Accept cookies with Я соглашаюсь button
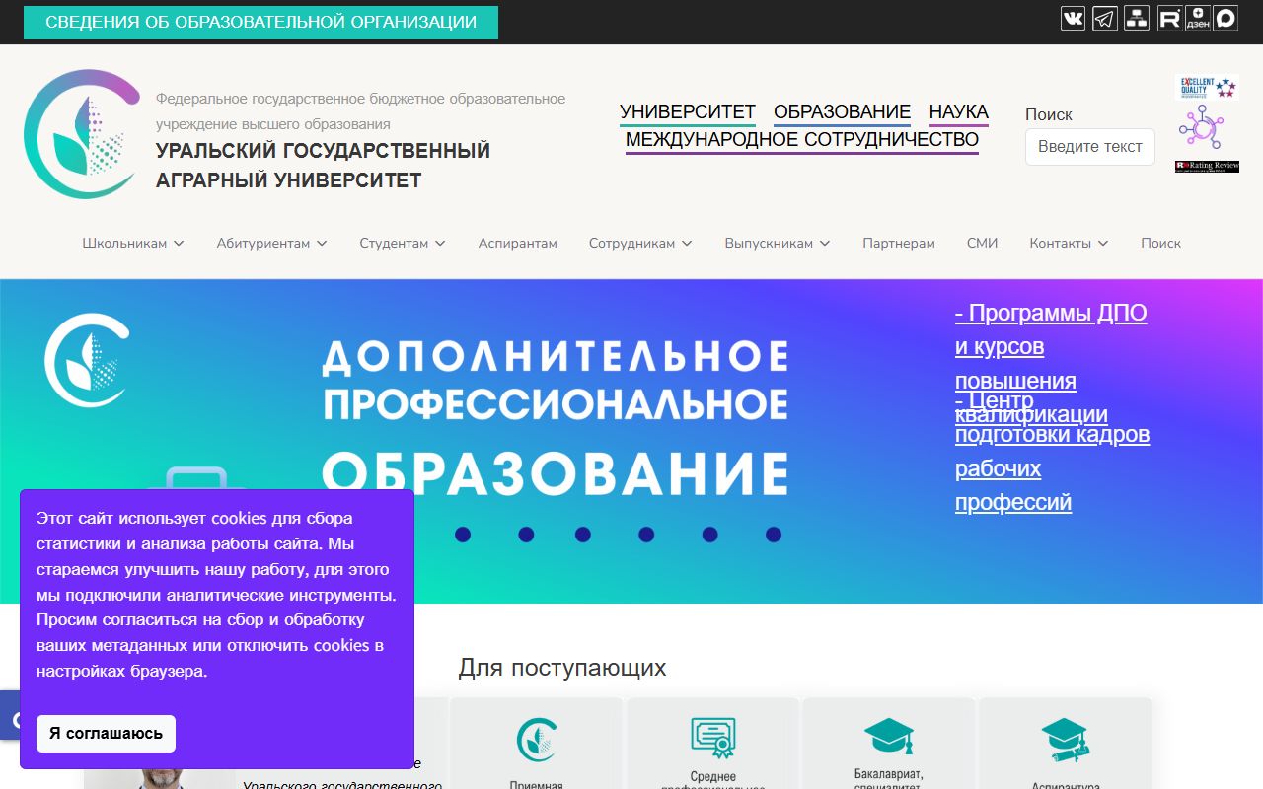The image size is (1263, 789). point(107,734)
